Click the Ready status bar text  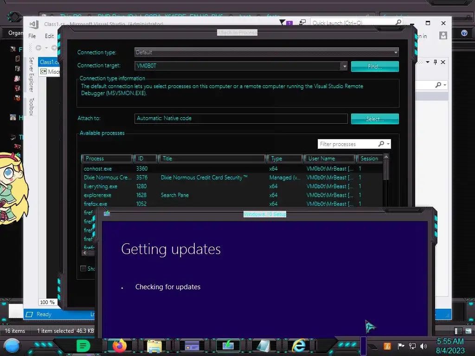click(44, 314)
